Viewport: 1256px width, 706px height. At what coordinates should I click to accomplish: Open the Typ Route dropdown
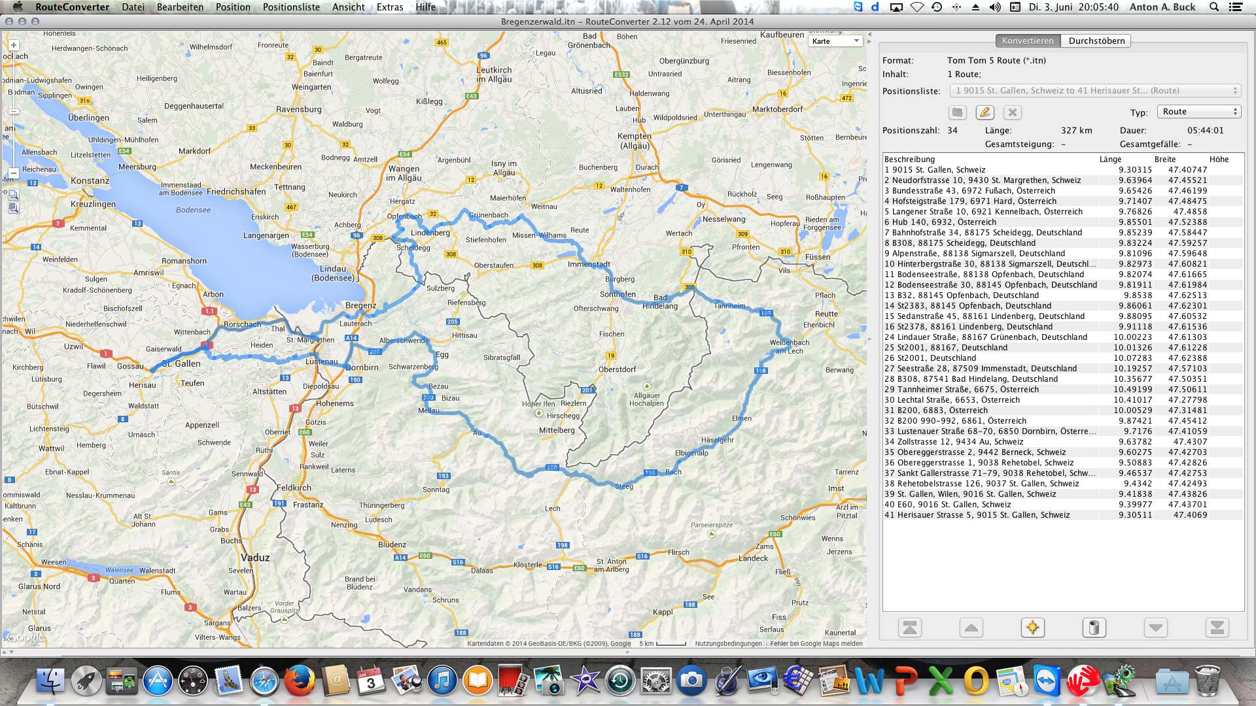(x=1198, y=112)
